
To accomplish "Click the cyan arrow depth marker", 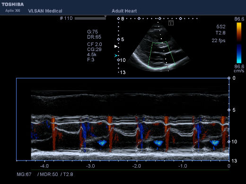I will pos(116,56).
